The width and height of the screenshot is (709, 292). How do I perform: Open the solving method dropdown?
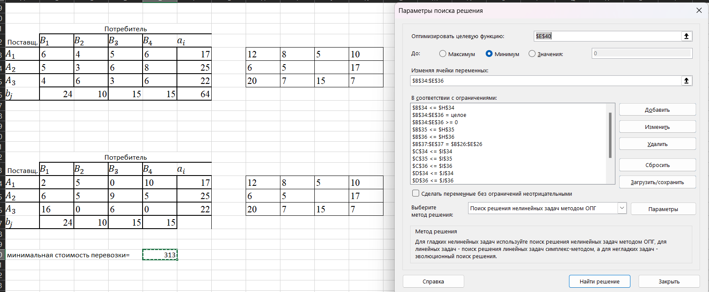622,208
